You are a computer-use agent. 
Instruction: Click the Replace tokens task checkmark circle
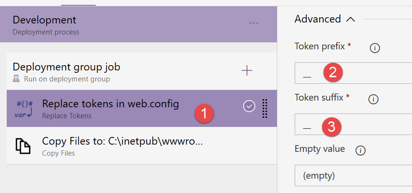point(249,107)
